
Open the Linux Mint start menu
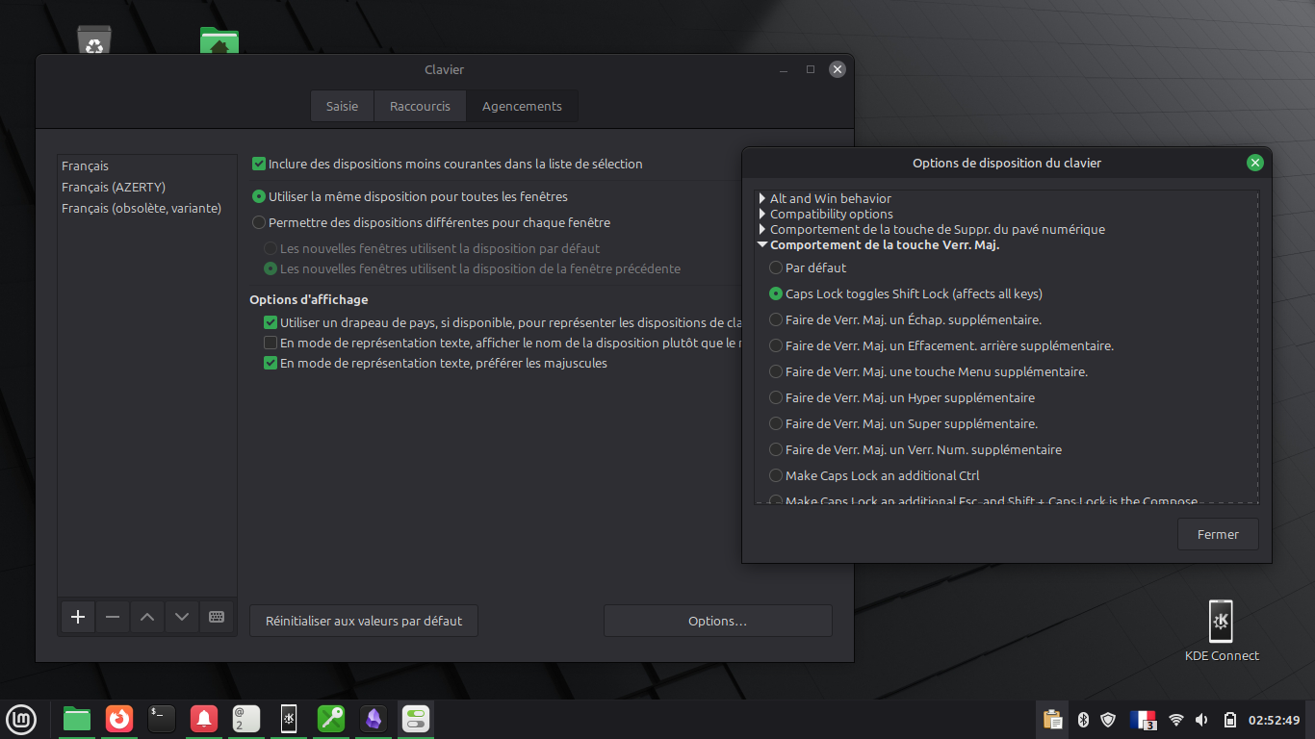(x=21, y=718)
